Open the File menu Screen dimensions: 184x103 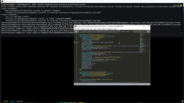tap(75, 29)
